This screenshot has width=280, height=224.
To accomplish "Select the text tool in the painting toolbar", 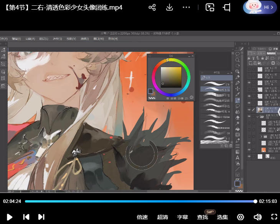I will (x=237, y=157).
